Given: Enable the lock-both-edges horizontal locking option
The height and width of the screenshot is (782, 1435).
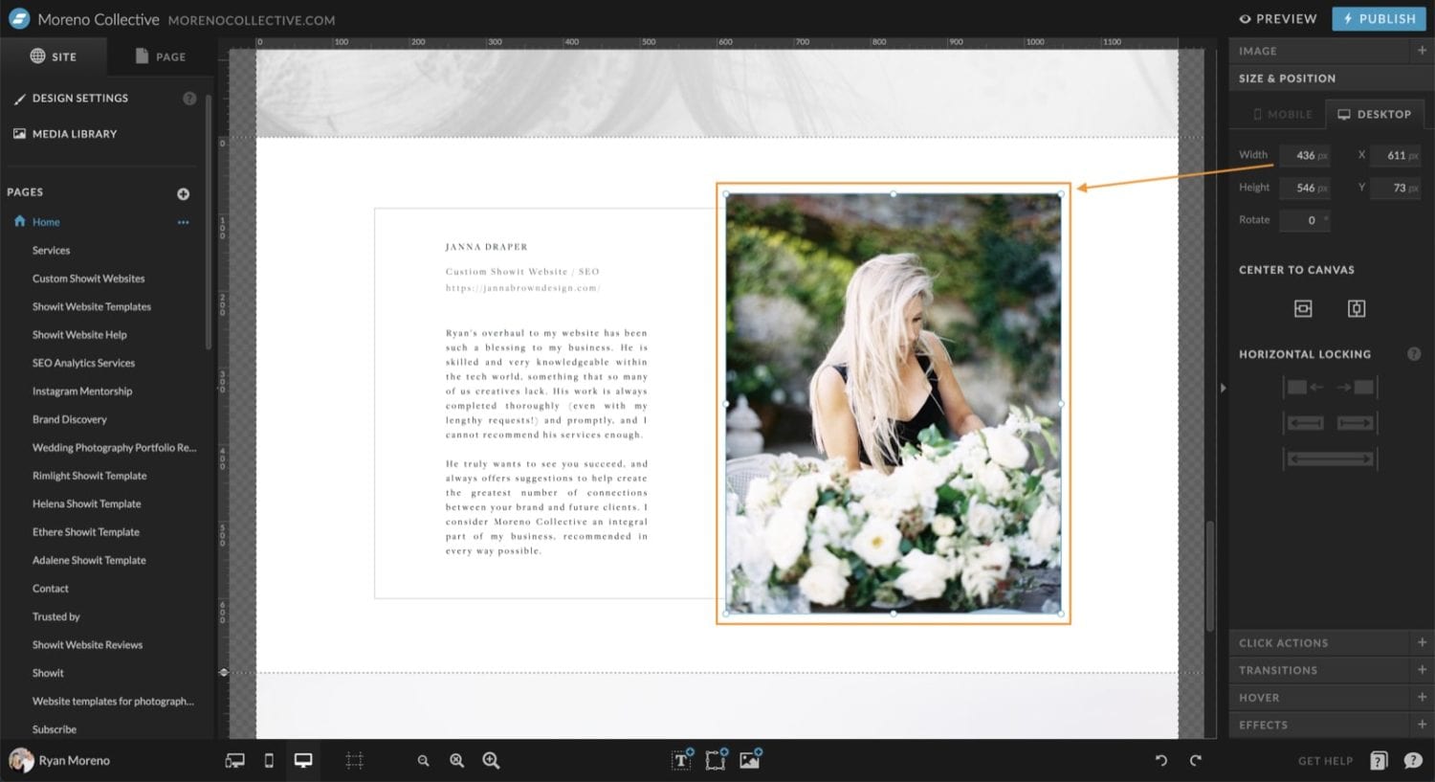Looking at the screenshot, I should coord(1330,458).
